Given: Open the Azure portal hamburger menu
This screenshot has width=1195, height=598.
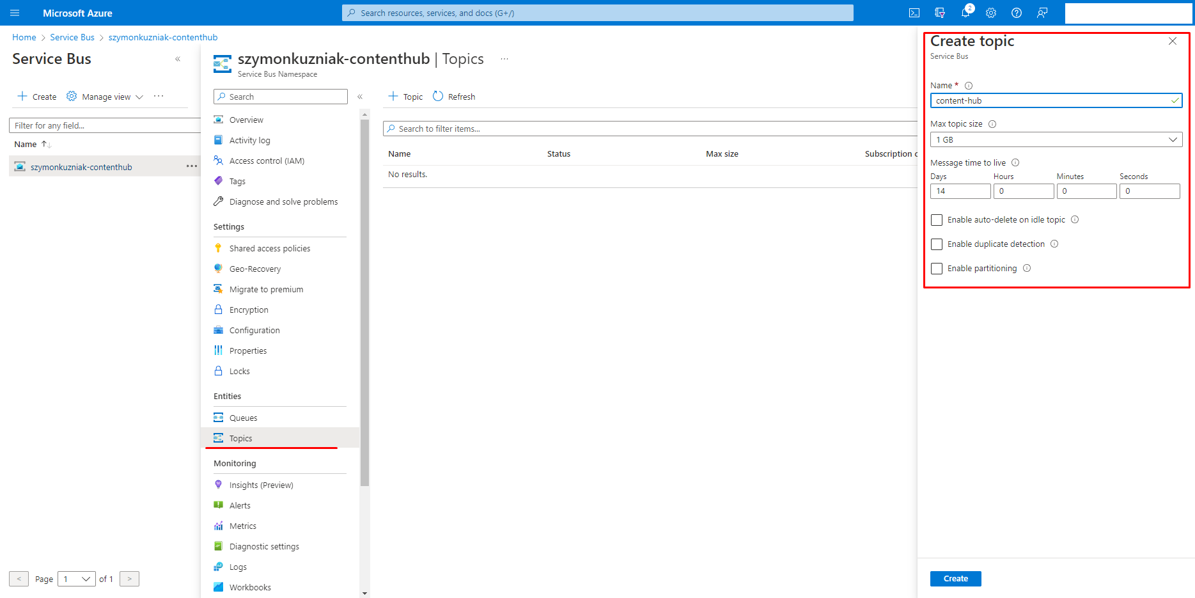Looking at the screenshot, I should click(x=15, y=13).
